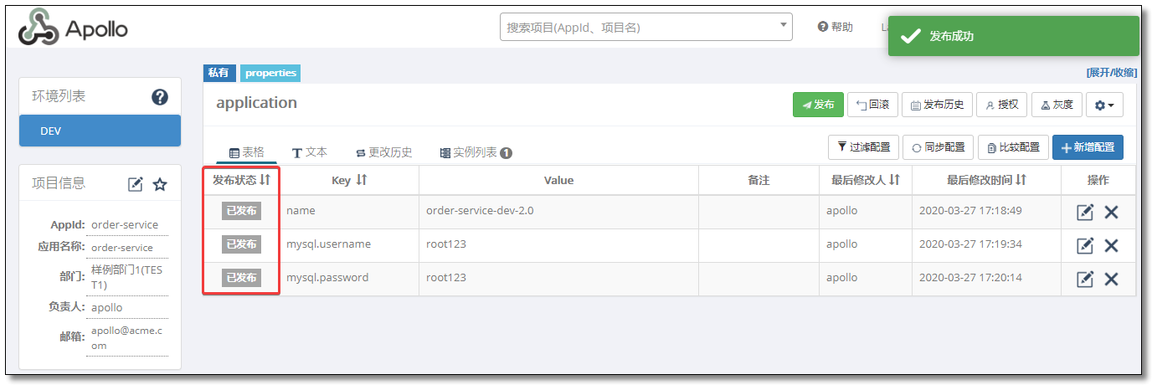Click the 2020-03-27 17:20:14 timestamp

tap(970, 278)
